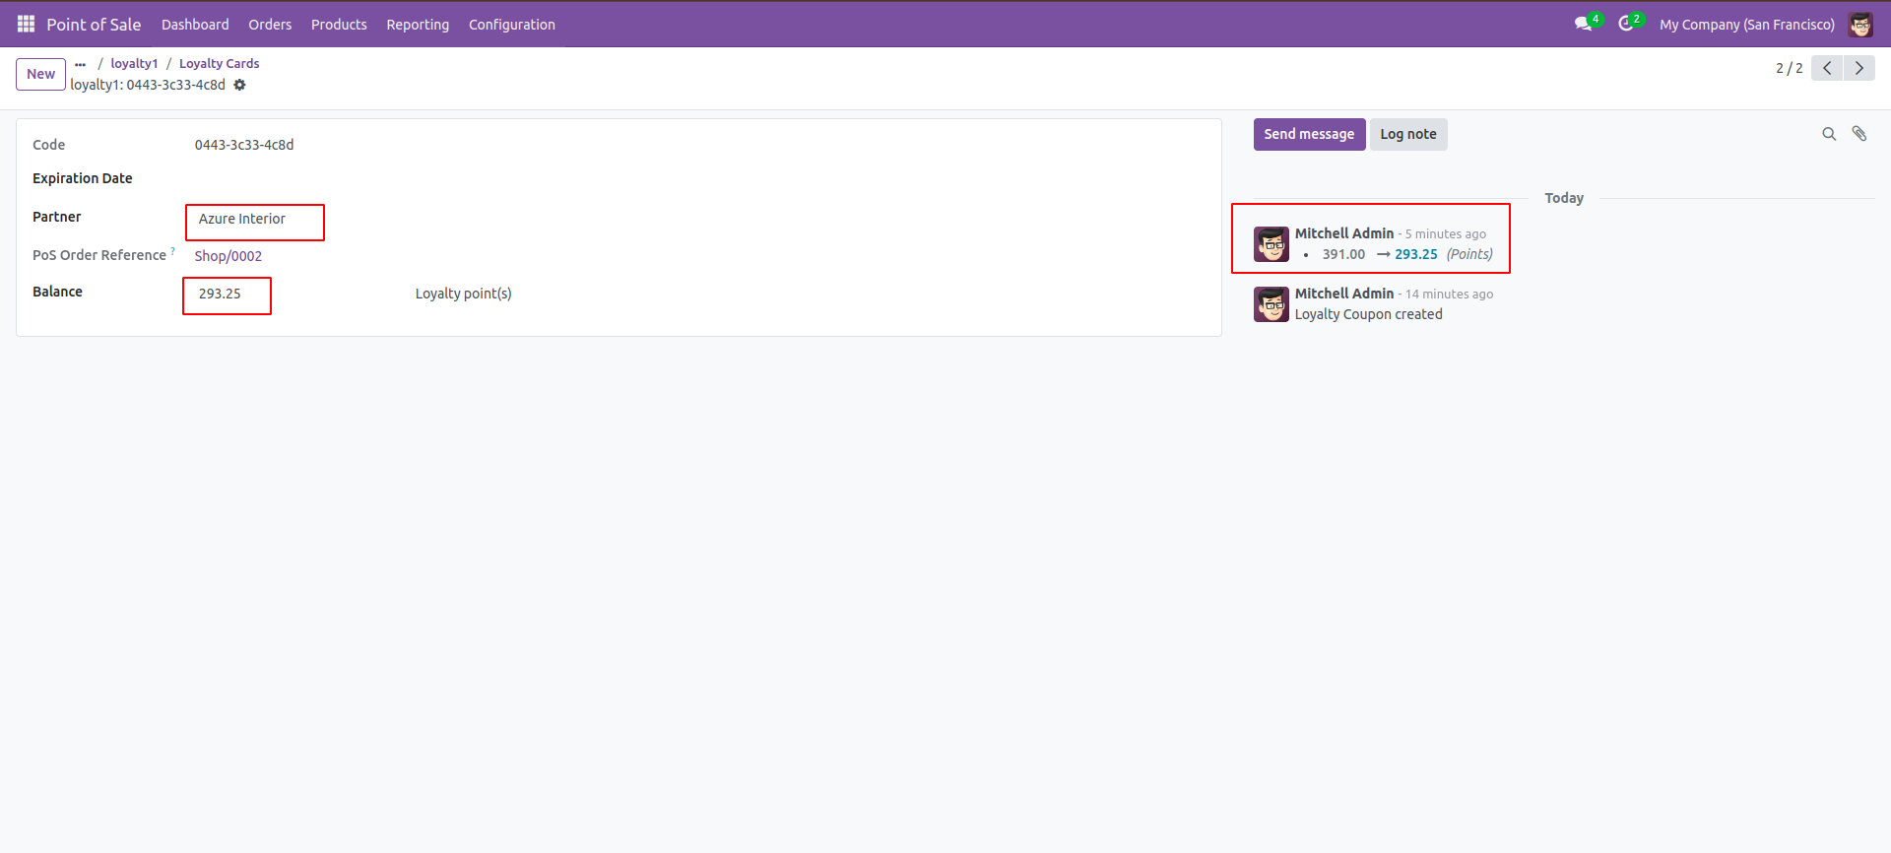Screen dimensions: 1891x853
Task: Click the record title loyalty1: 0443-3c33-4c8d
Action: pyautogui.click(x=148, y=85)
